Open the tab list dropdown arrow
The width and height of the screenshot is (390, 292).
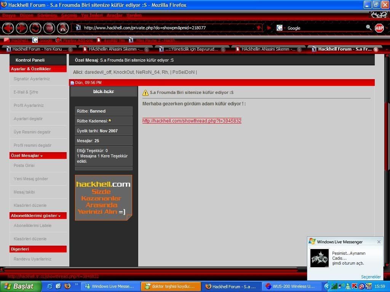click(x=387, y=49)
